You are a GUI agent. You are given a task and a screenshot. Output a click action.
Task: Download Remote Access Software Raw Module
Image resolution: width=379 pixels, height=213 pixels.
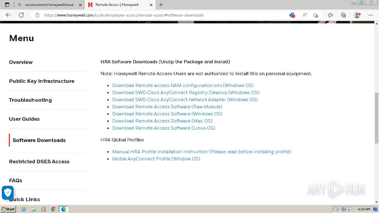coord(167,107)
